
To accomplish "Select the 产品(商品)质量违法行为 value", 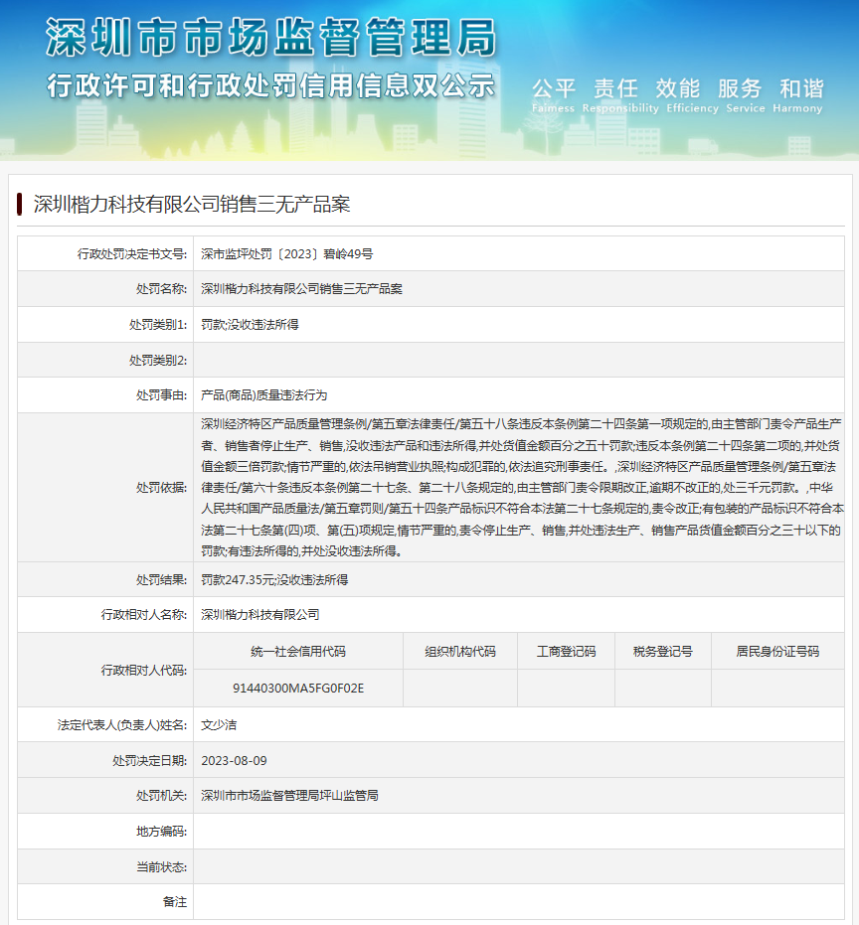I will 263,395.
